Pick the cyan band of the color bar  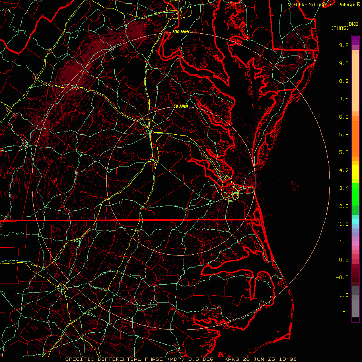coord(355,221)
